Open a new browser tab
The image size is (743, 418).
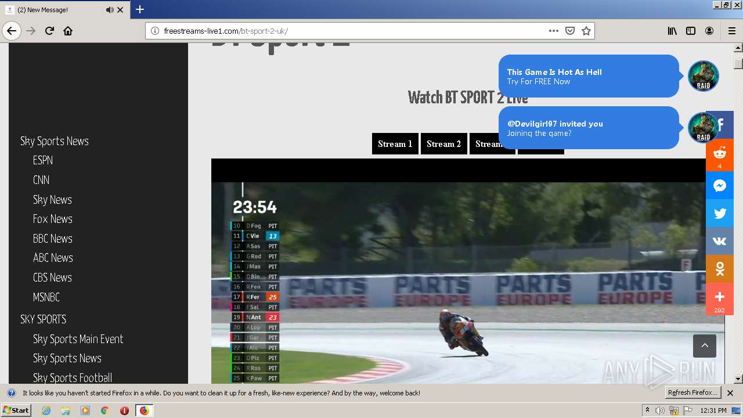click(140, 9)
